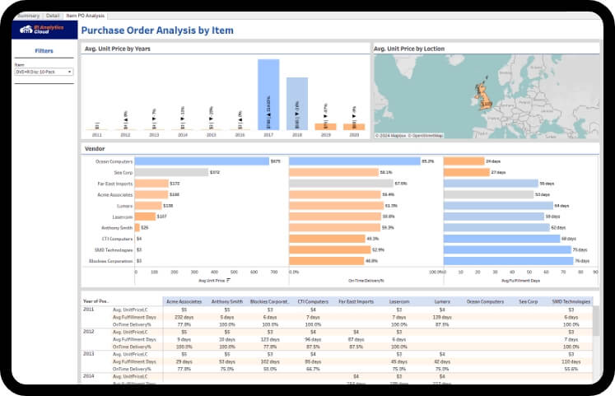Image resolution: width=615 pixels, height=396 pixels.
Task: Click the Acme Associates column header
Action: coord(184,301)
